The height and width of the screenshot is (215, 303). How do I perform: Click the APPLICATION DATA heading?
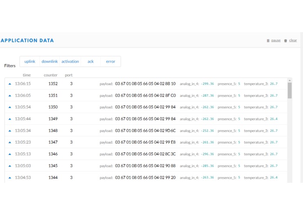click(27, 40)
